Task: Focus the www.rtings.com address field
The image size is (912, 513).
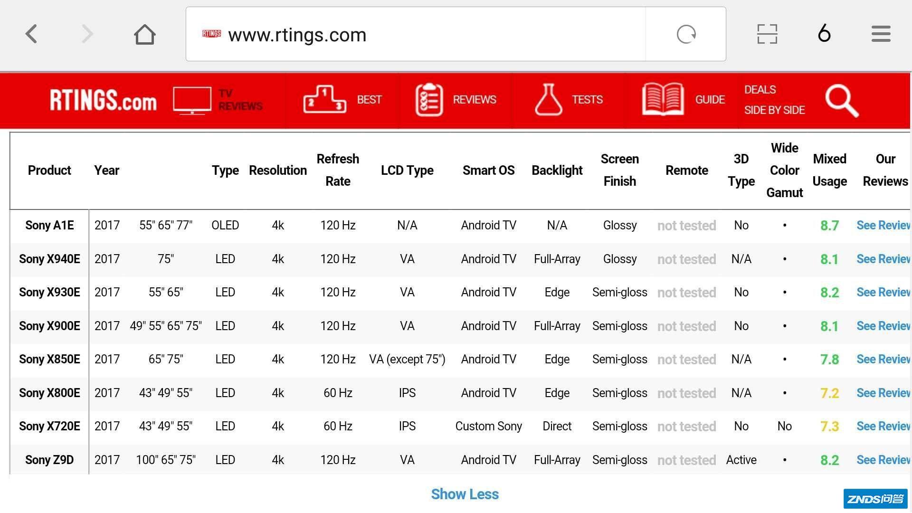Action: (x=416, y=34)
